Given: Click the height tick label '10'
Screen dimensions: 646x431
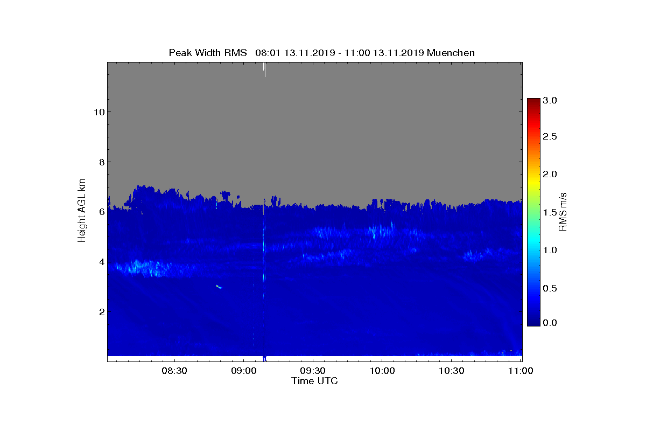Looking at the screenshot, I should (99, 112).
